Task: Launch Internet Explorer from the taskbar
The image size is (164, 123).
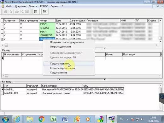Action: [x=17, y=119]
